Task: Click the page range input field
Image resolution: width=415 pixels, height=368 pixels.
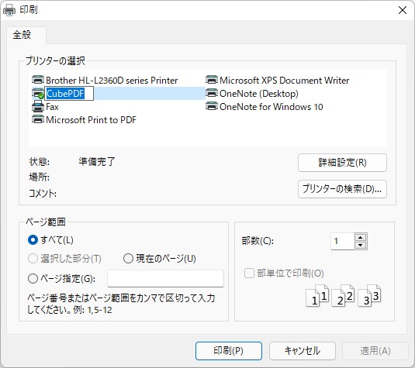Action: [165, 278]
